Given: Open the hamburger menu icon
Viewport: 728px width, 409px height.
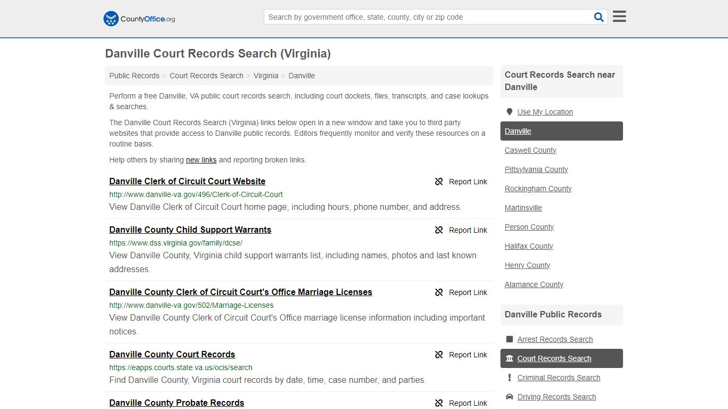Looking at the screenshot, I should coord(619,17).
